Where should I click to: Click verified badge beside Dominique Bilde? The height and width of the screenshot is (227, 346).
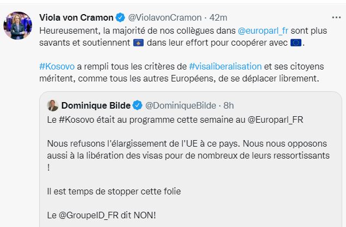point(138,105)
